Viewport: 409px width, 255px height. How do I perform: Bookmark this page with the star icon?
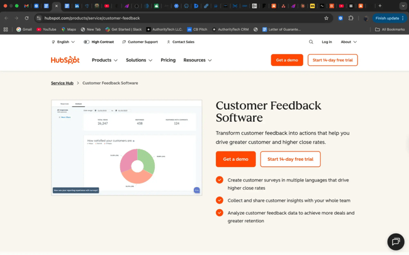coord(327,18)
